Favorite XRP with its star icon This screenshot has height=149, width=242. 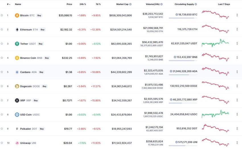point(2,100)
